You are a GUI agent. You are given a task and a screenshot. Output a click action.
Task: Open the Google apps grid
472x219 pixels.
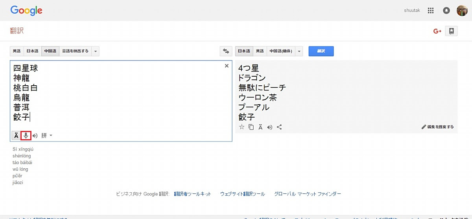[x=431, y=11]
